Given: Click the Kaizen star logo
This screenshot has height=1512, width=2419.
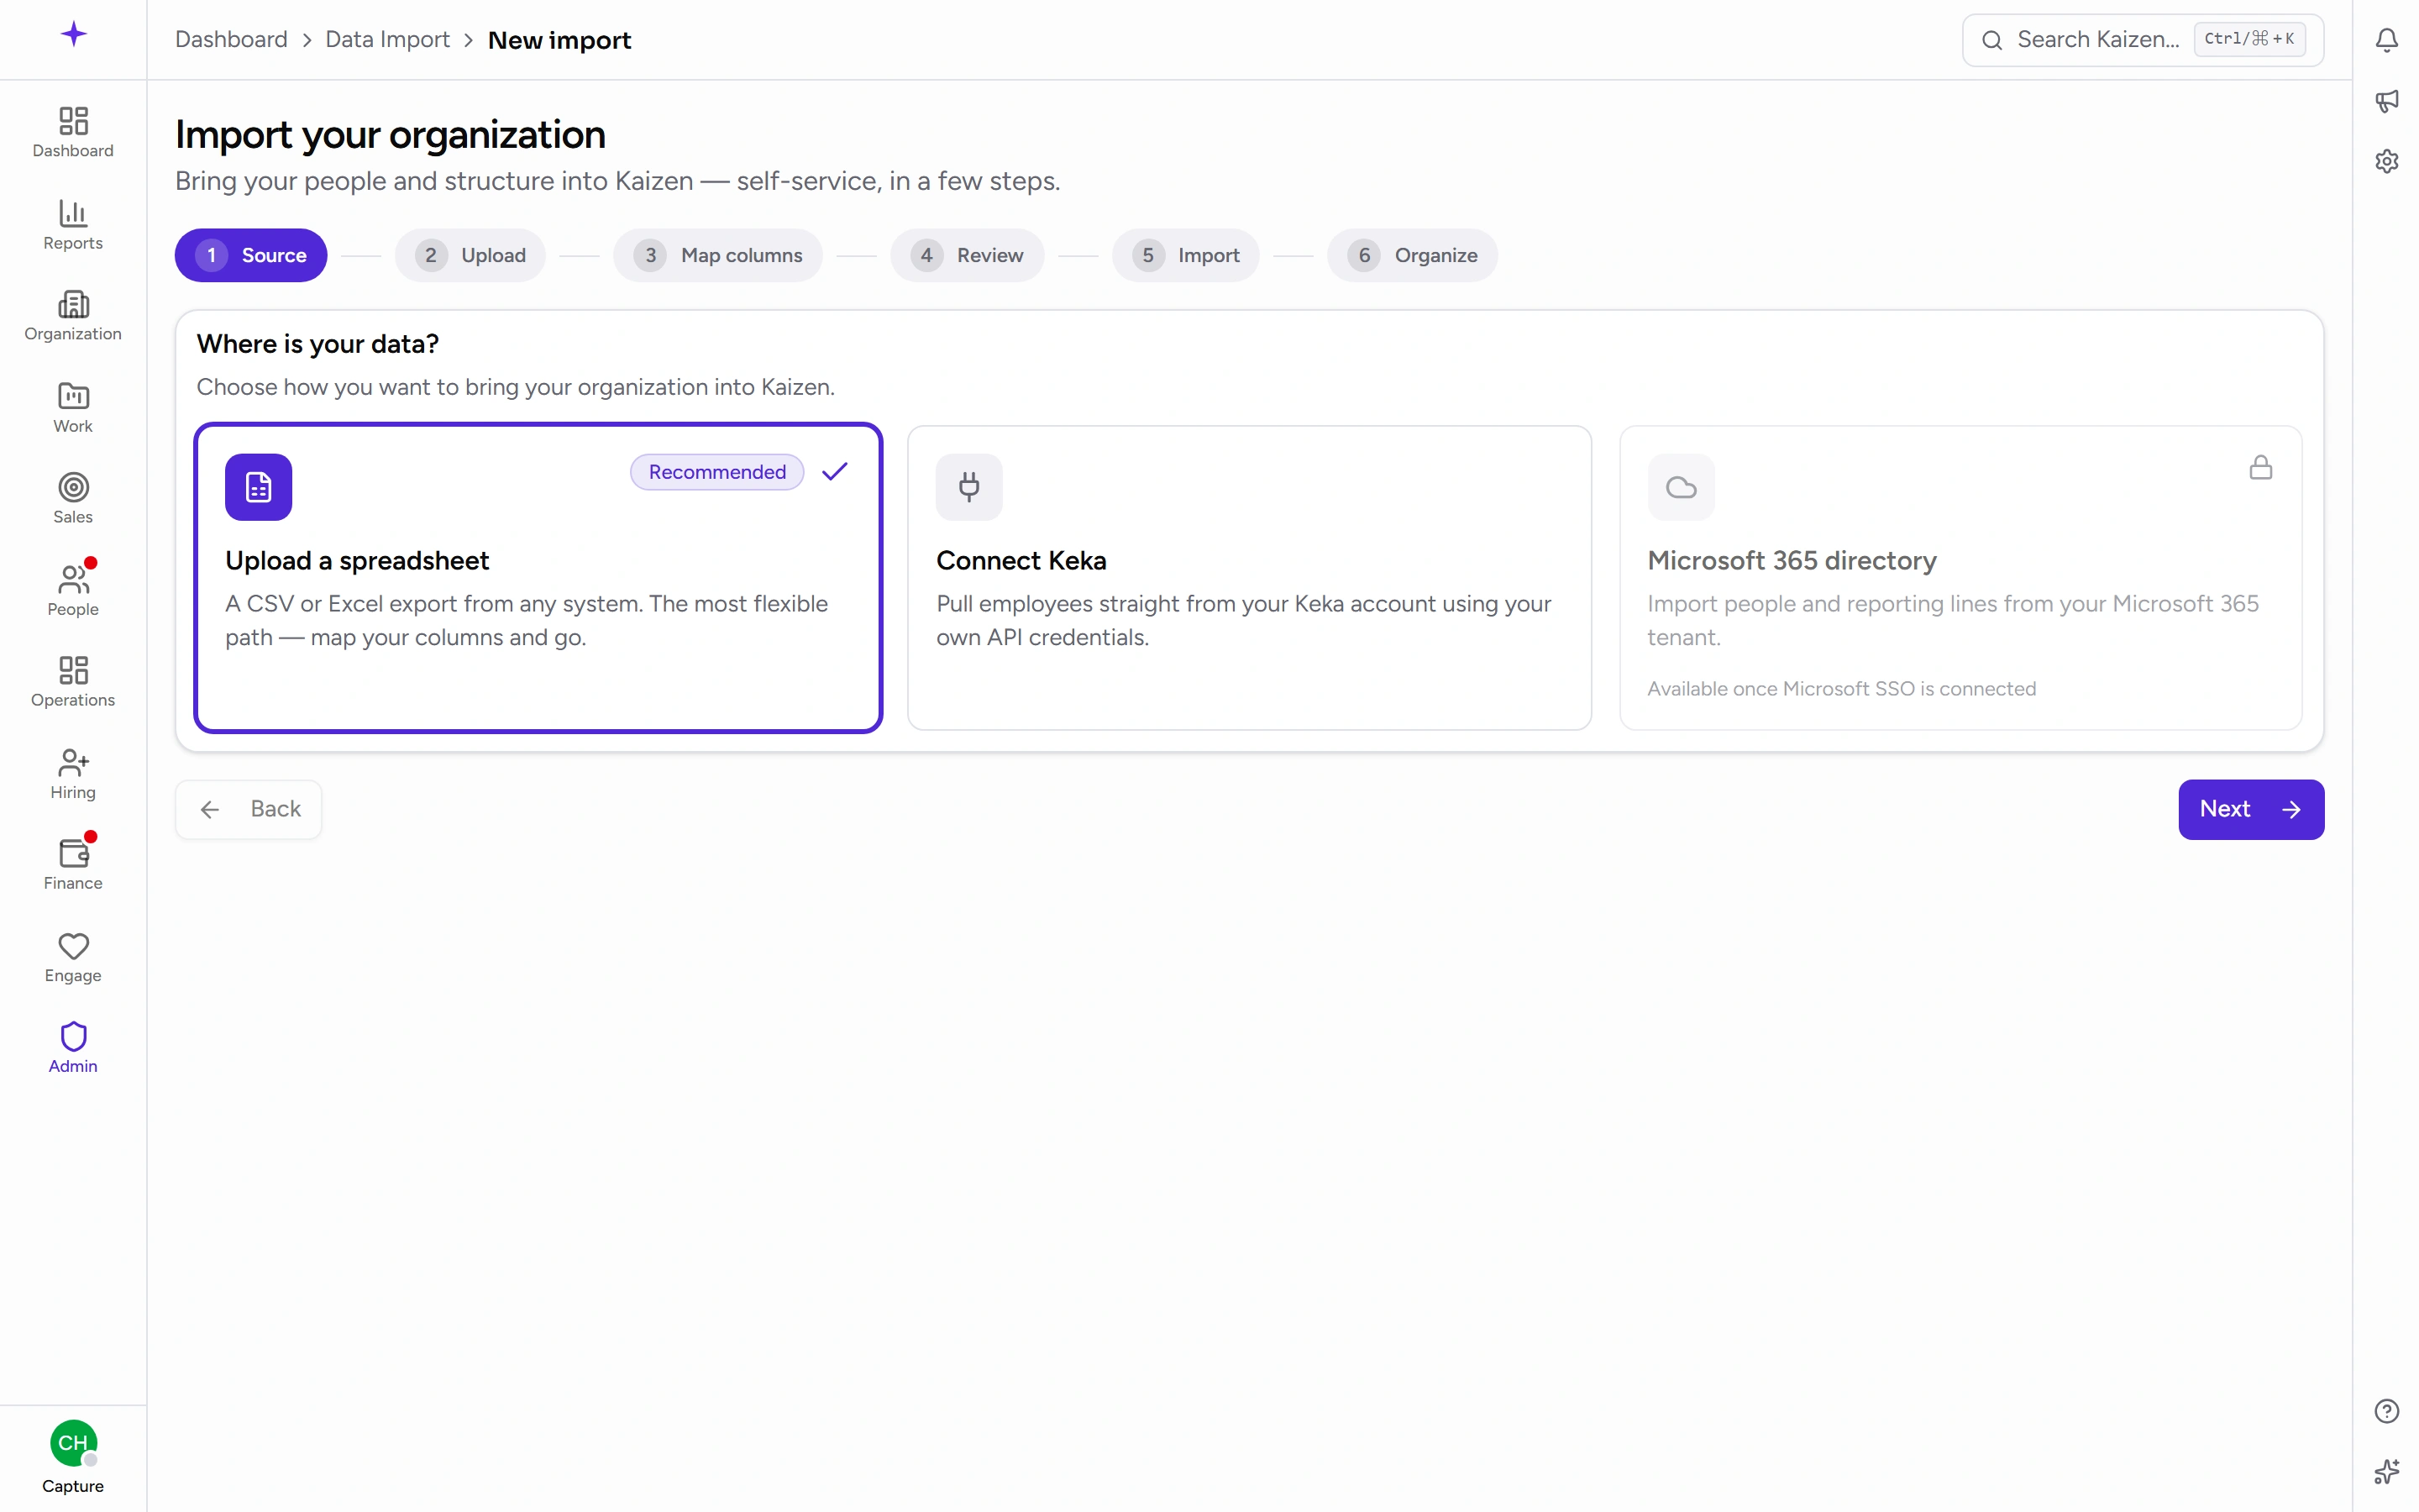Looking at the screenshot, I should click(x=73, y=35).
